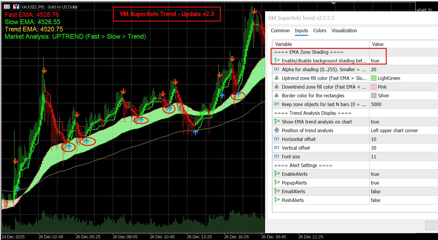Pick the Pink color swatch

pos(374,87)
